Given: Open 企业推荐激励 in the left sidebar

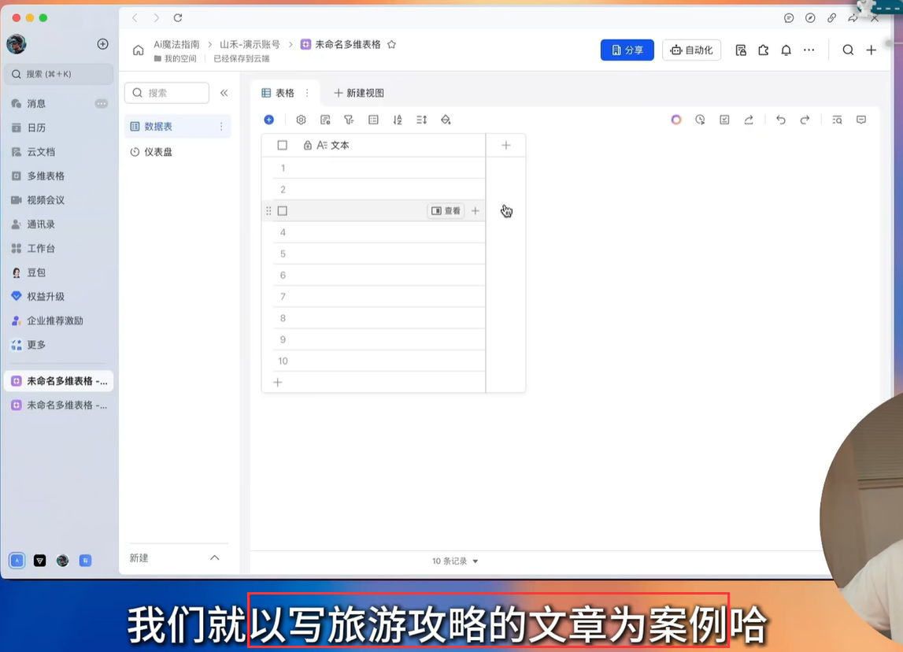Looking at the screenshot, I should (58, 320).
